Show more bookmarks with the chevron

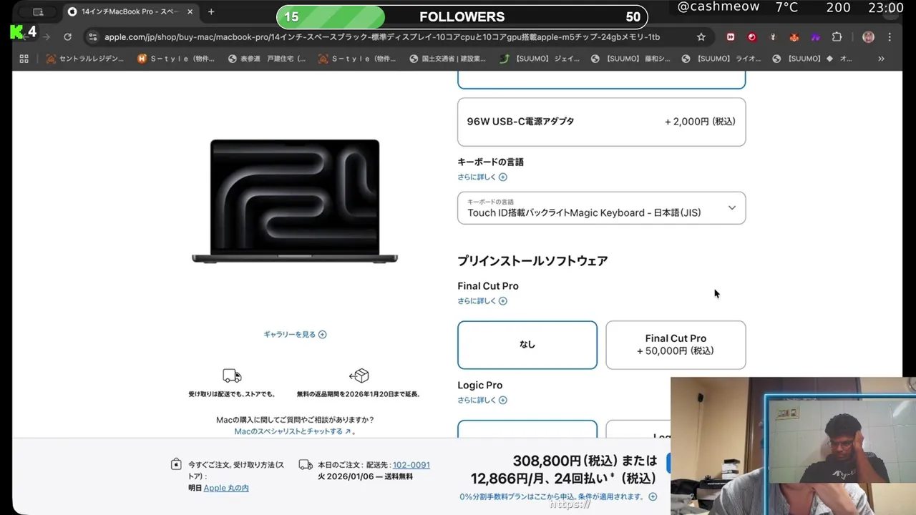point(881,59)
